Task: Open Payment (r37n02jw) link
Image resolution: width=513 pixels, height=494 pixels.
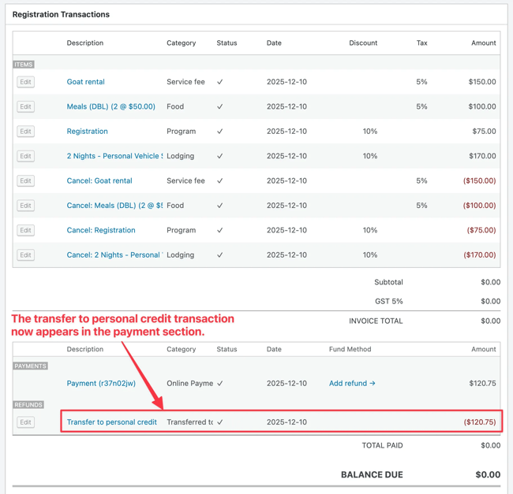Action: tap(101, 384)
